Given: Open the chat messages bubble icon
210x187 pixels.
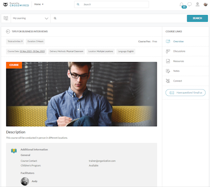Looking at the screenshot, I should click(x=190, y=4).
